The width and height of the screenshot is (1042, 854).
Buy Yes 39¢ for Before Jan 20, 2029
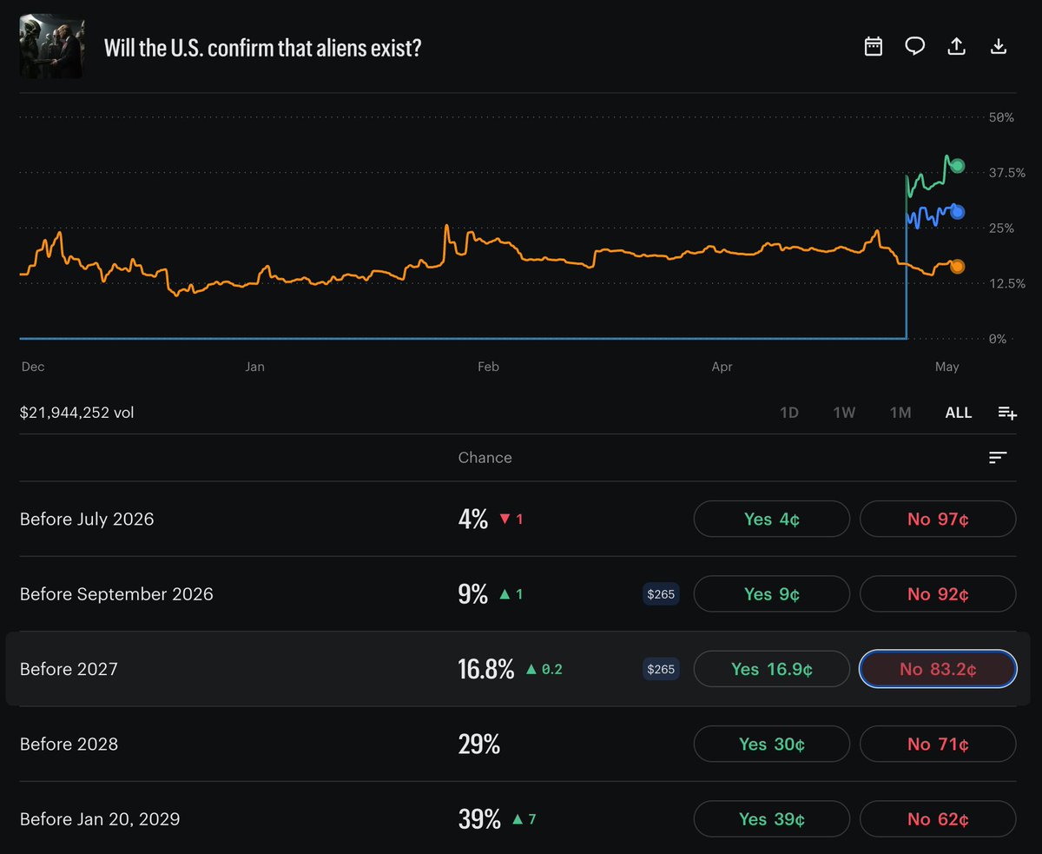(x=772, y=819)
